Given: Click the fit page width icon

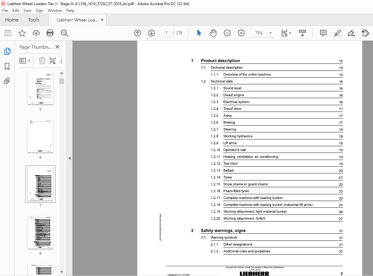Looking at the screenshot, I should click(284, 33).
